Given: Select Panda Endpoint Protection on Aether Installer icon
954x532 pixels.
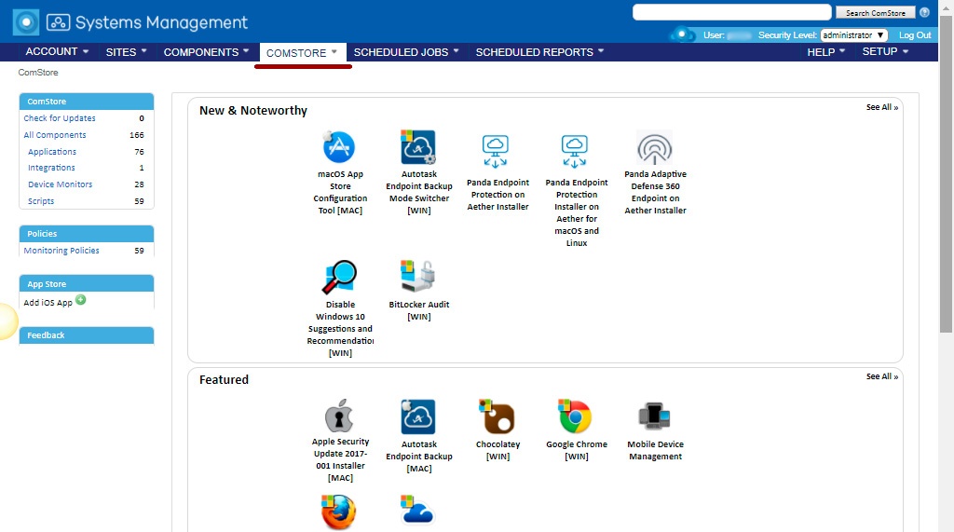Looking at the screenshot, I should click(x=496, y=151).
